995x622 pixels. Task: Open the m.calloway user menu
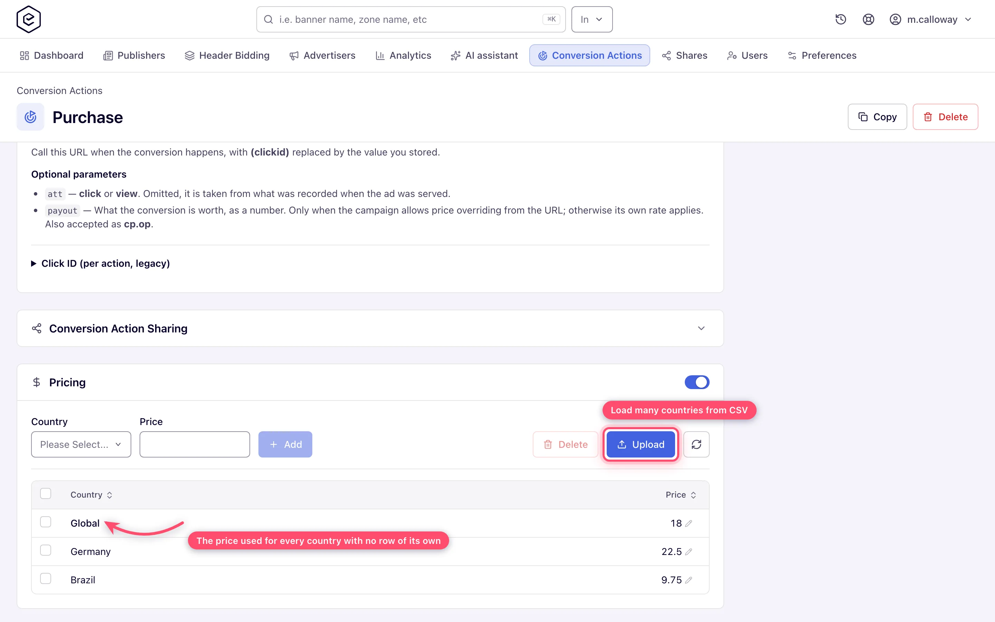click(x=930, y=19)
